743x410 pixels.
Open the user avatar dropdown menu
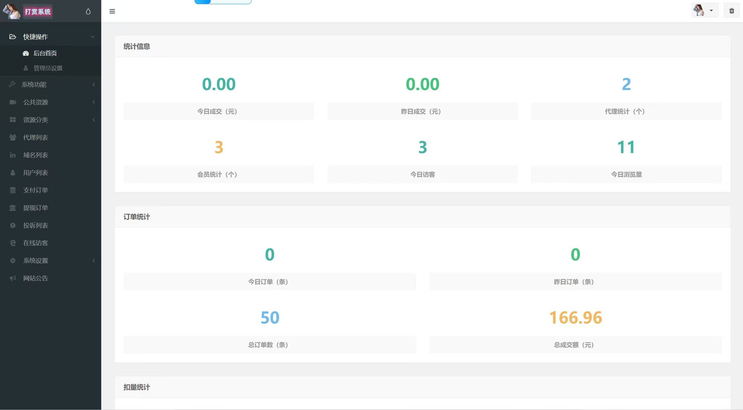pos(705,11)
